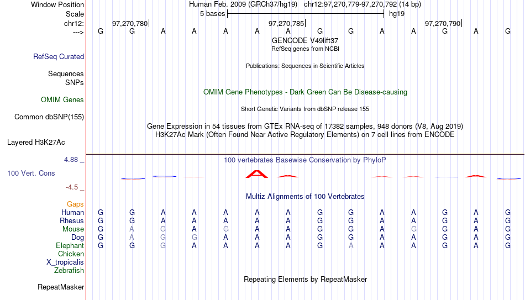Click the tall red PhyloP conservation peak
Image resolution: width=525 pixels, height=300 pixels.
[x=257, y=174]
